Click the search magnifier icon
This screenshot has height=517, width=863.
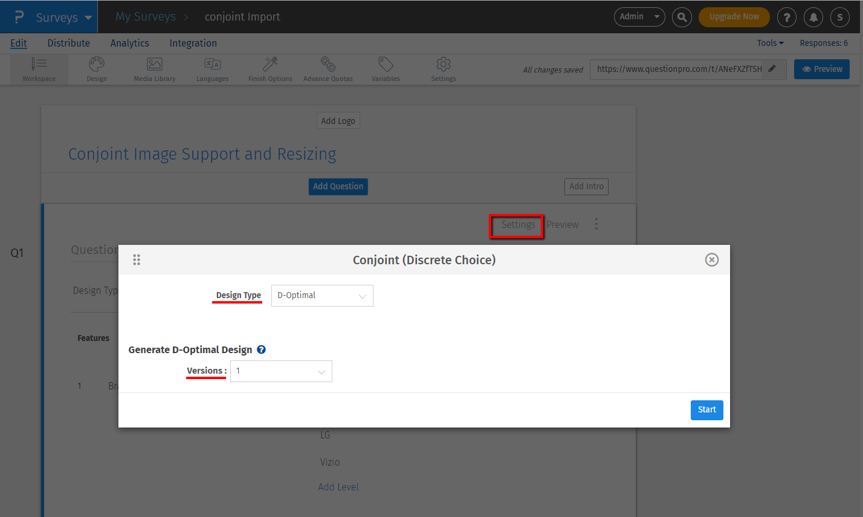point(682,18)
